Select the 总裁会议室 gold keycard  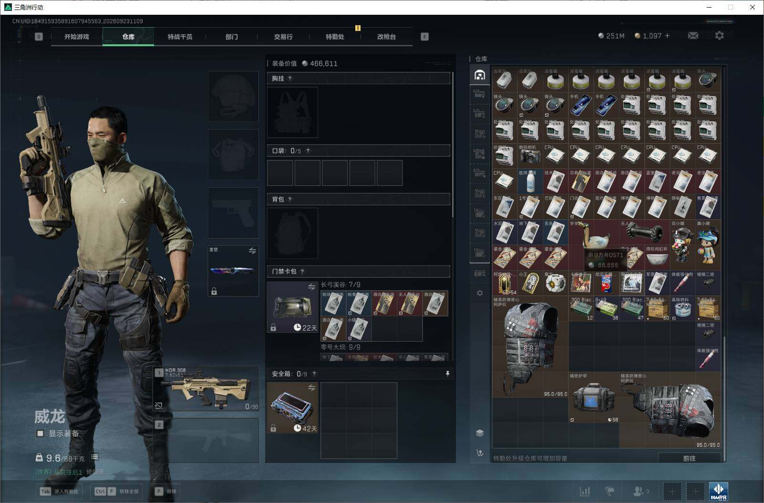coord(581,181)
